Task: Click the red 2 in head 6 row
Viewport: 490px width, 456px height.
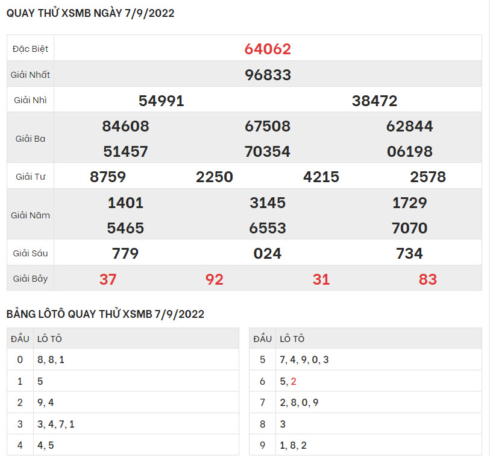Action: (x=294, y=381)
